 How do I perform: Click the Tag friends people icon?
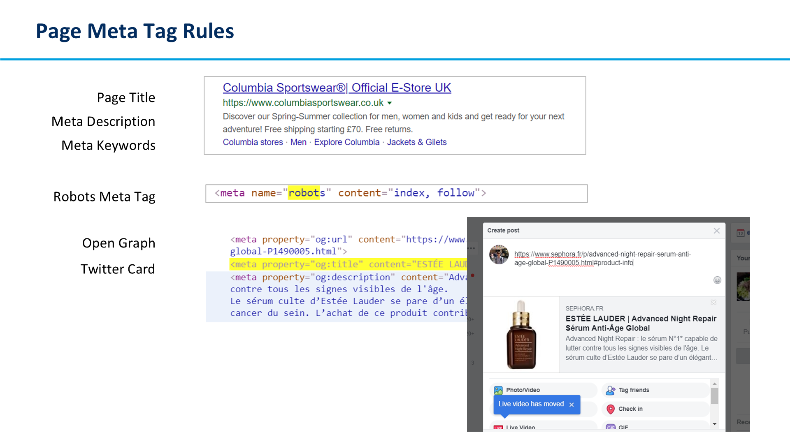click(x=611, y=390)
